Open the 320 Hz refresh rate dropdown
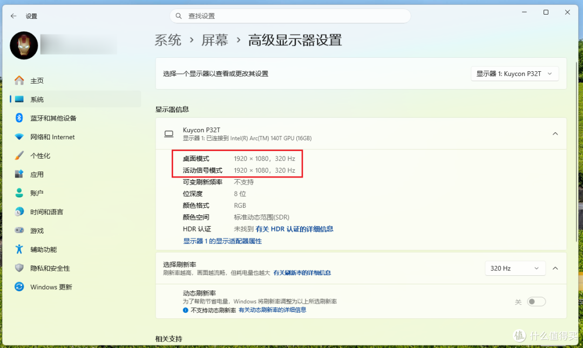Viewport: 583px width, 348px height. [515, 268]
